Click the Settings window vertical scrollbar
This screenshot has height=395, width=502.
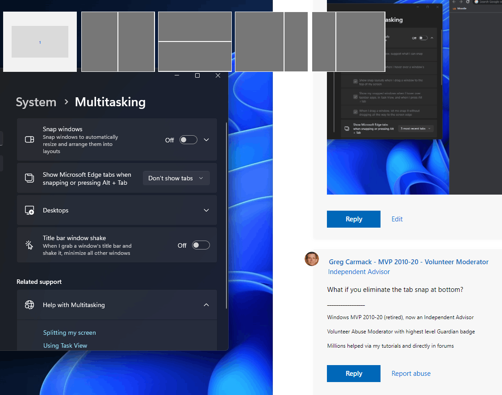point(226,216)
